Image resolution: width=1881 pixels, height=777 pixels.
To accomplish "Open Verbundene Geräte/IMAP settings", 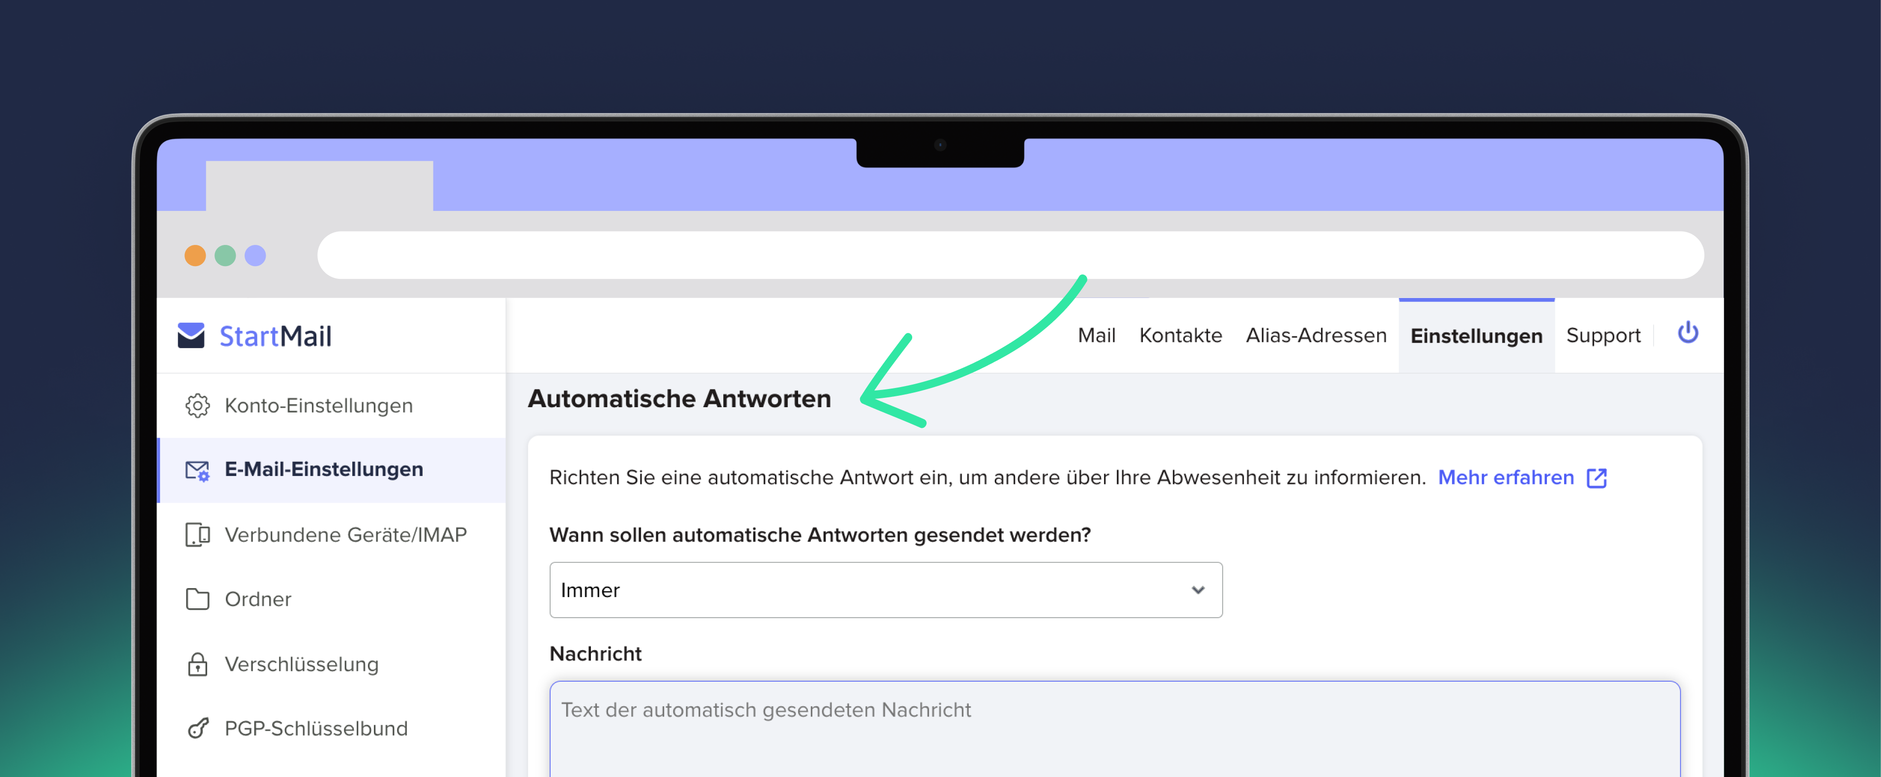I will click(x=332, y=535).
